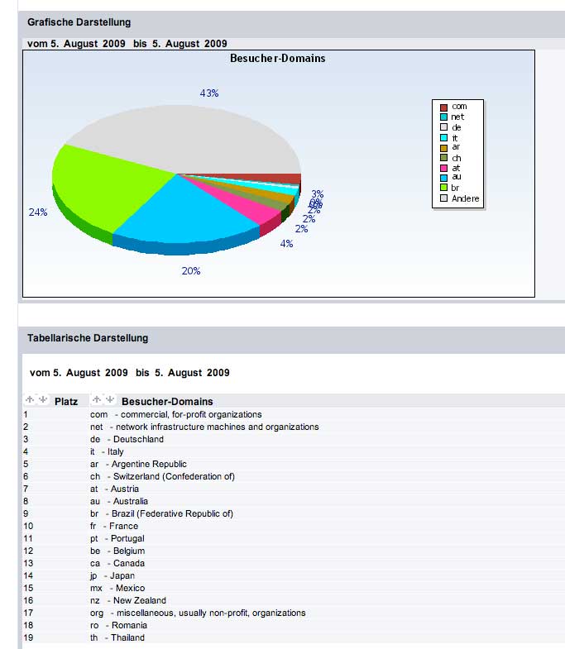The image size is (565, 649).
Task: Click the Besucher-Domains column header
Action: (x=166, y=402)
